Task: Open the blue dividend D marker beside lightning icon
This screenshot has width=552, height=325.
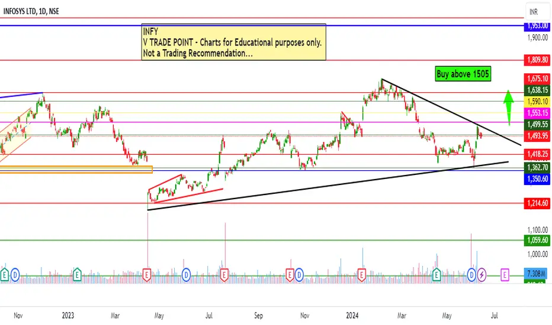Action: [471, 275]
